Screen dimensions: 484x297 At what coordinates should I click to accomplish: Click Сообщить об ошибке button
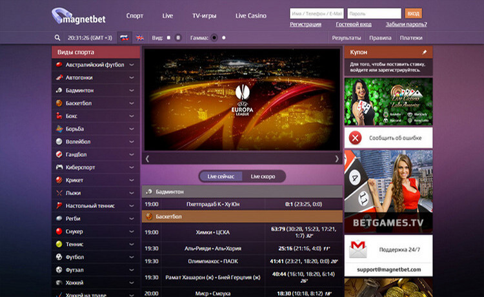[x=388, y=138]
